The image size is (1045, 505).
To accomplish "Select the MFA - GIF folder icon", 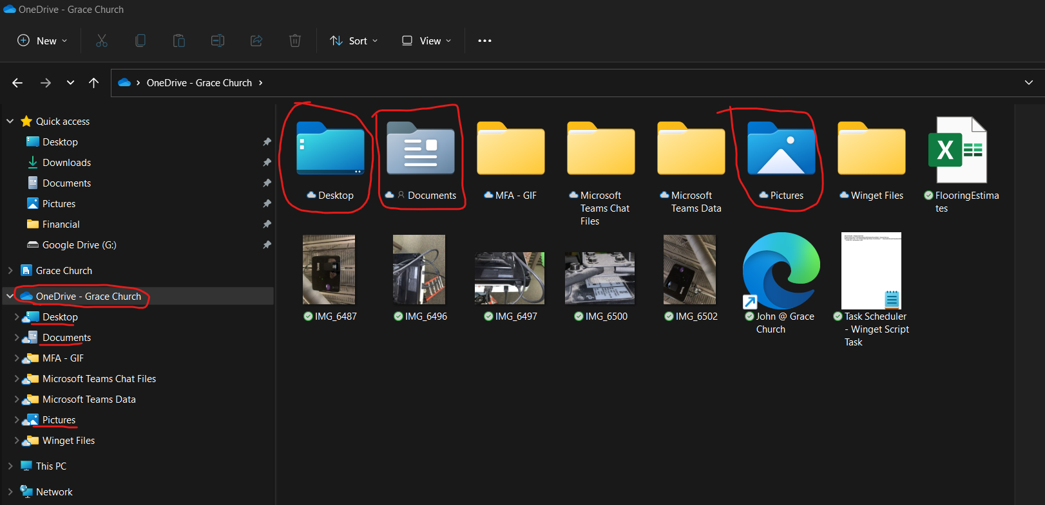I will point(511,148).
